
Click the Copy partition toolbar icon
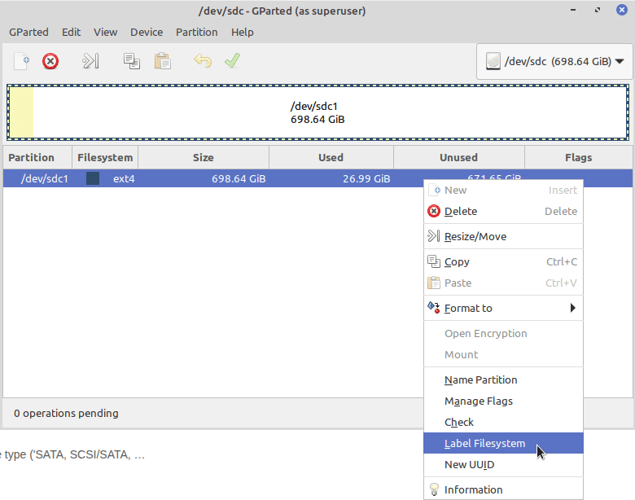click(x=131, y=61)
